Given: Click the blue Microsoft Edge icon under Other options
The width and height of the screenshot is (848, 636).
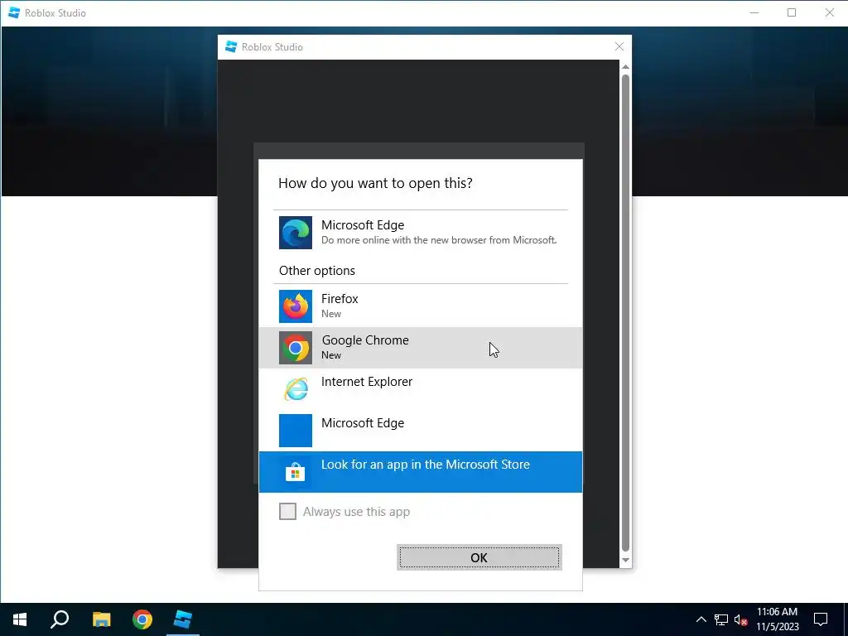Looking at the screenshot, I should (296, 431).
